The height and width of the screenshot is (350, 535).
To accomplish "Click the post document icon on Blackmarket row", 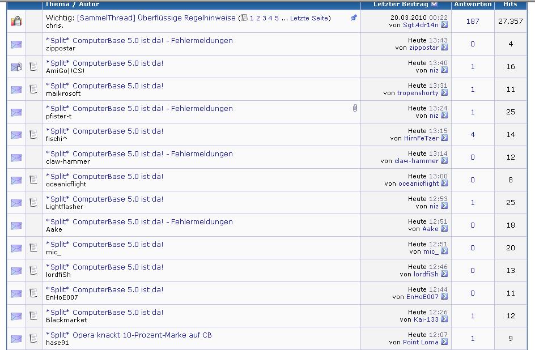I will 33,315.
